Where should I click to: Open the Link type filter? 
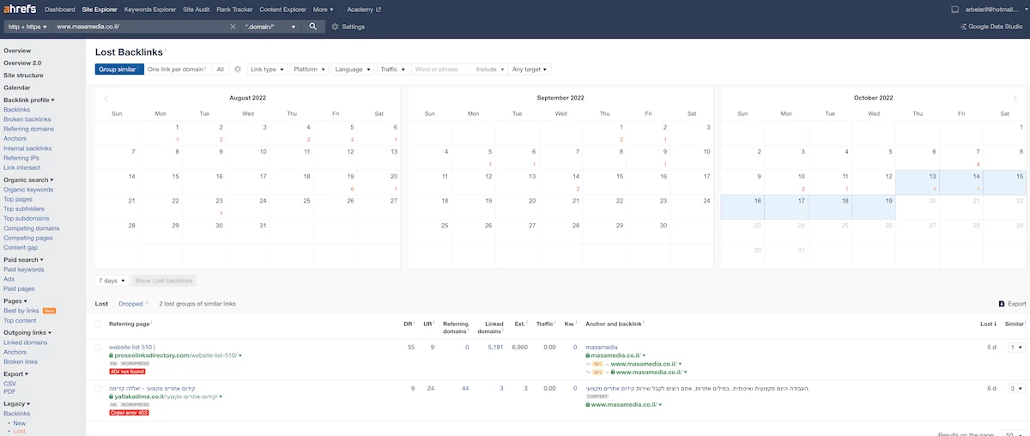point(267,69)
